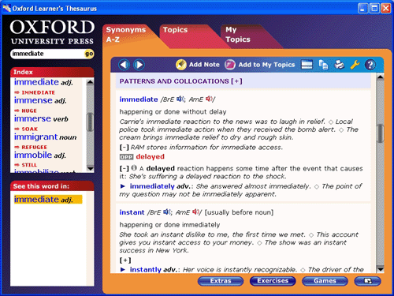Play BrE pronunciation of instant
The height and width of the screenshot is (296, 394).
pos(167,212)
